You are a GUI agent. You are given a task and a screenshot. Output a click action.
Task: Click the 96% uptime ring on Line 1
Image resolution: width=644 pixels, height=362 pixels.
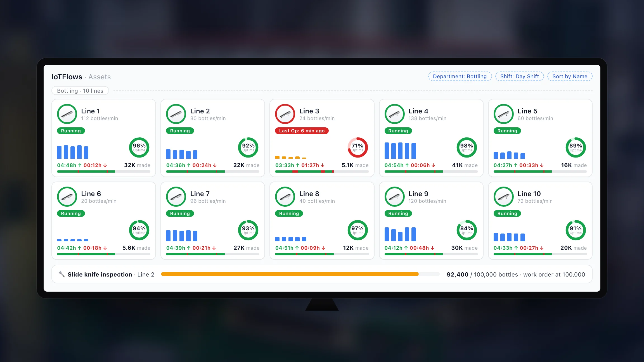[x=139, y=147]
